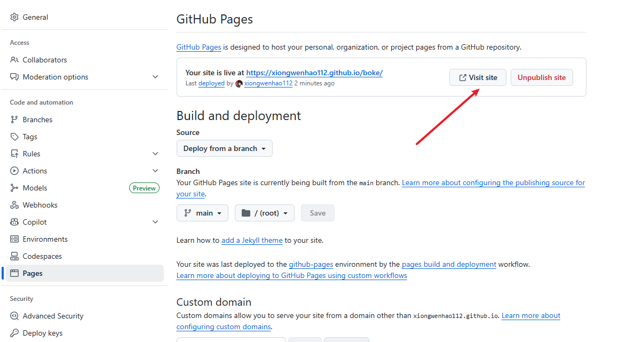Click the Build and deployment heading

pyautogui.click(x=239, y=116)
